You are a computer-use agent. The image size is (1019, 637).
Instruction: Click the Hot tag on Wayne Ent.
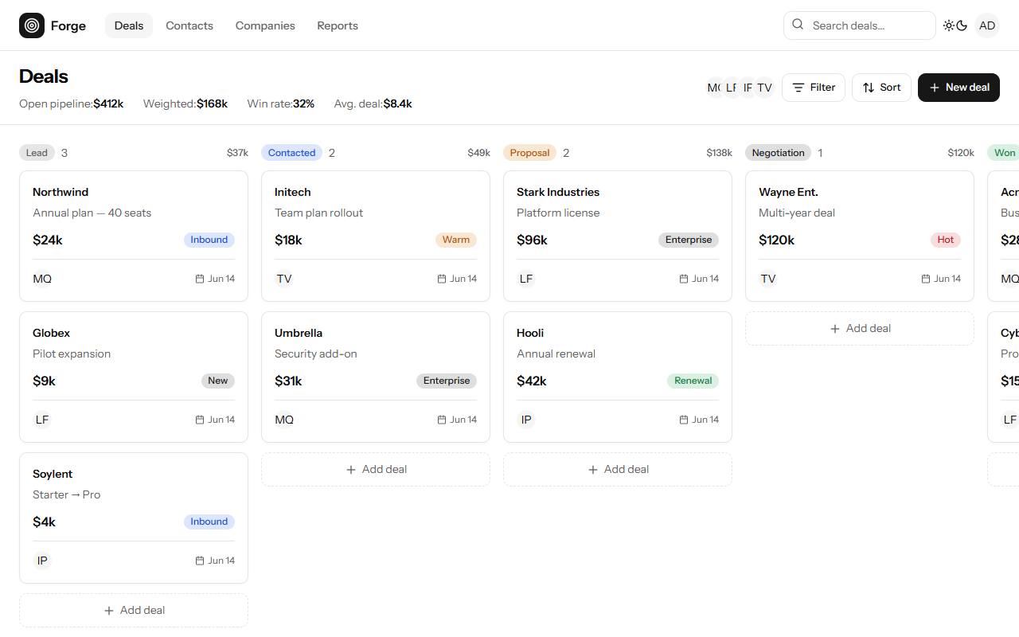coord(946,240)
